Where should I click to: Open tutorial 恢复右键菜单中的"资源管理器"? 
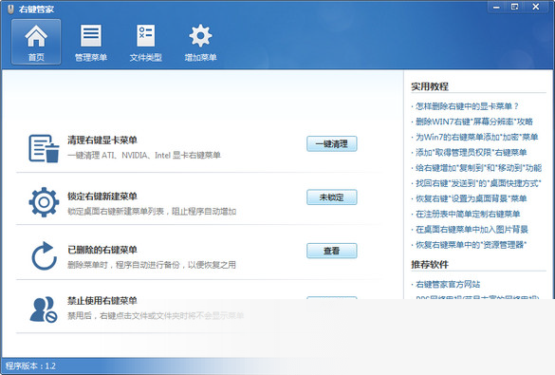[472, 245]
